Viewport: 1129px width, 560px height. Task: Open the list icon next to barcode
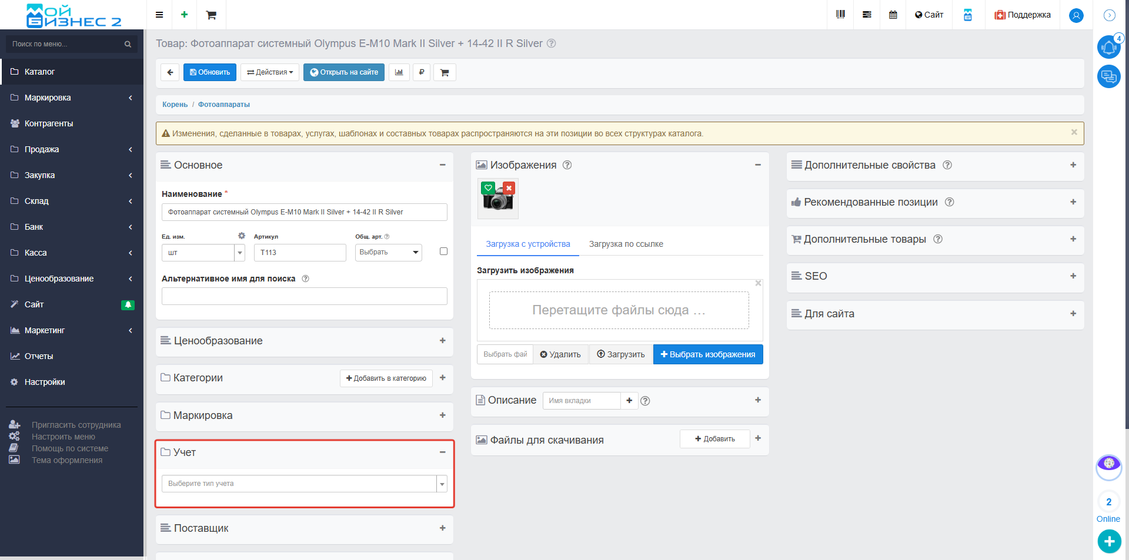(x=867, y=15)
